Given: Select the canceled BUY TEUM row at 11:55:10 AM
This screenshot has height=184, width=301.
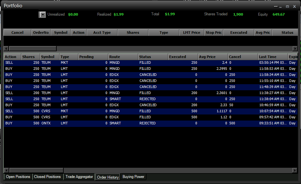Looking at the screenshot, I should (x=151, y=81).
